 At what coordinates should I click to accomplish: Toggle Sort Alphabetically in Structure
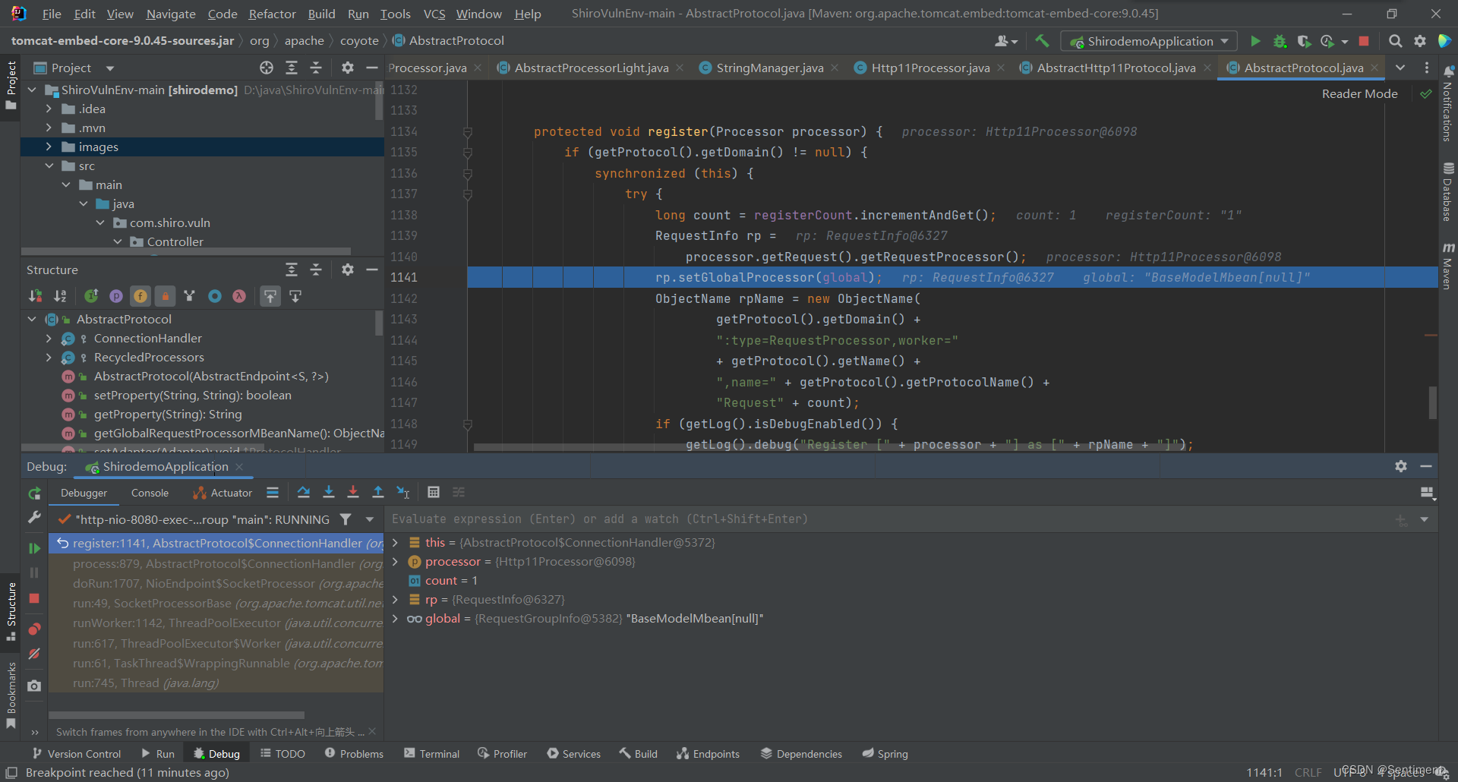61,296
